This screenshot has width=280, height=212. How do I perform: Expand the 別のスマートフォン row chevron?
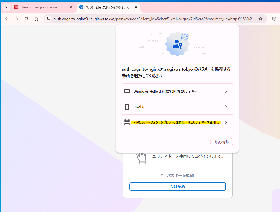226,122
